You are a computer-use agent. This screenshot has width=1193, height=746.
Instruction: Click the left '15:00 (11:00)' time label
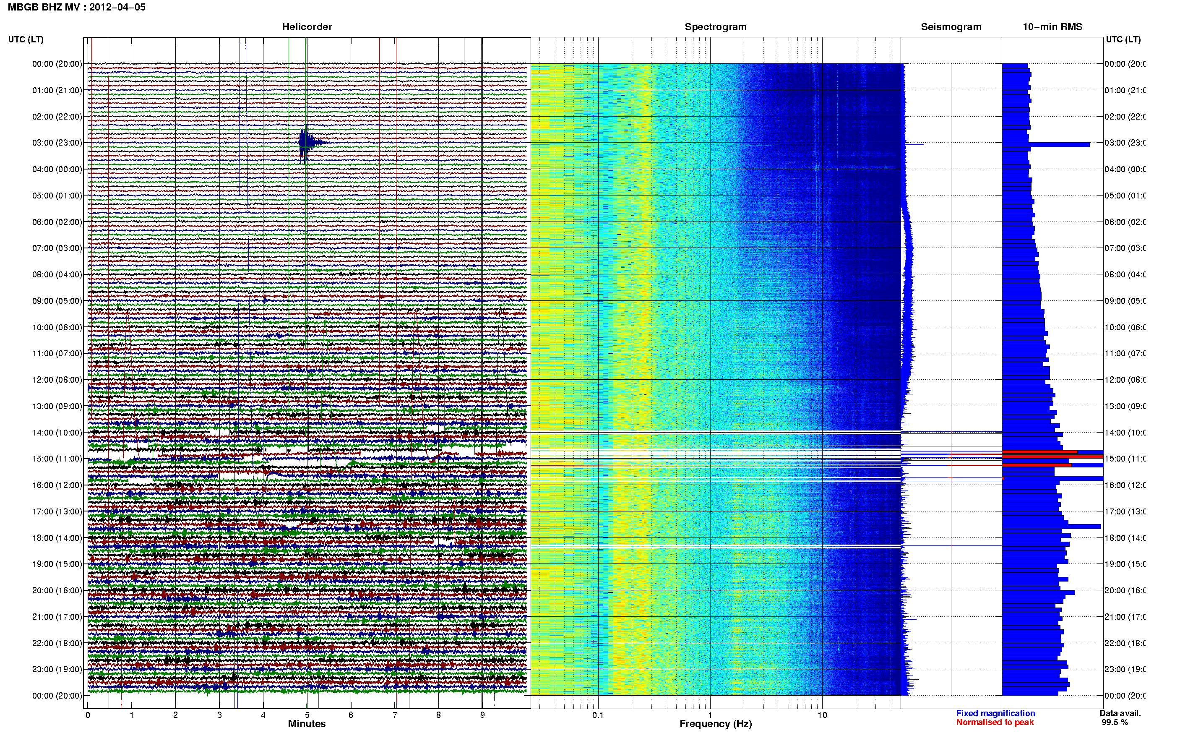57,459
